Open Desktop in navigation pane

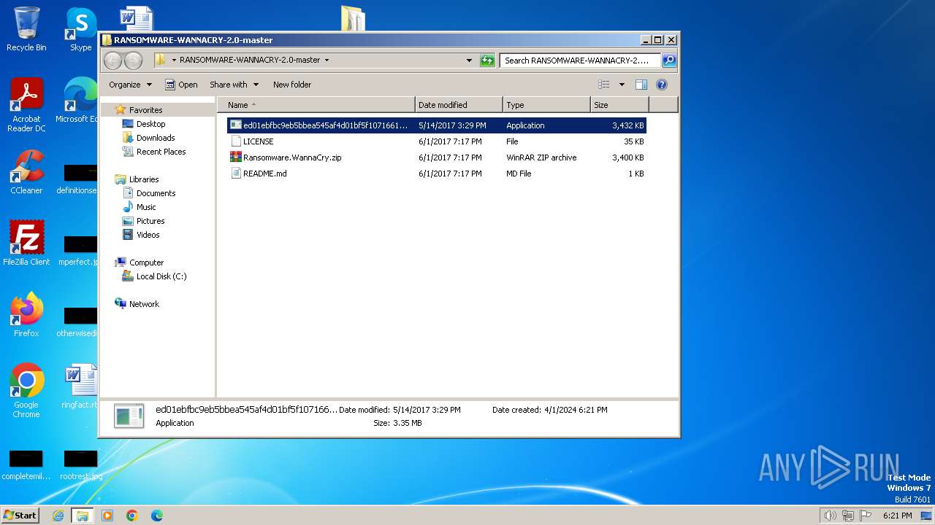[x=150, y=124]
